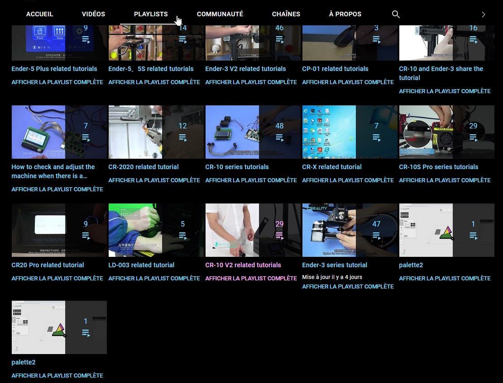
Task: Open CR-10S Pro series tutorials title
Action: [x=439, y=167]
